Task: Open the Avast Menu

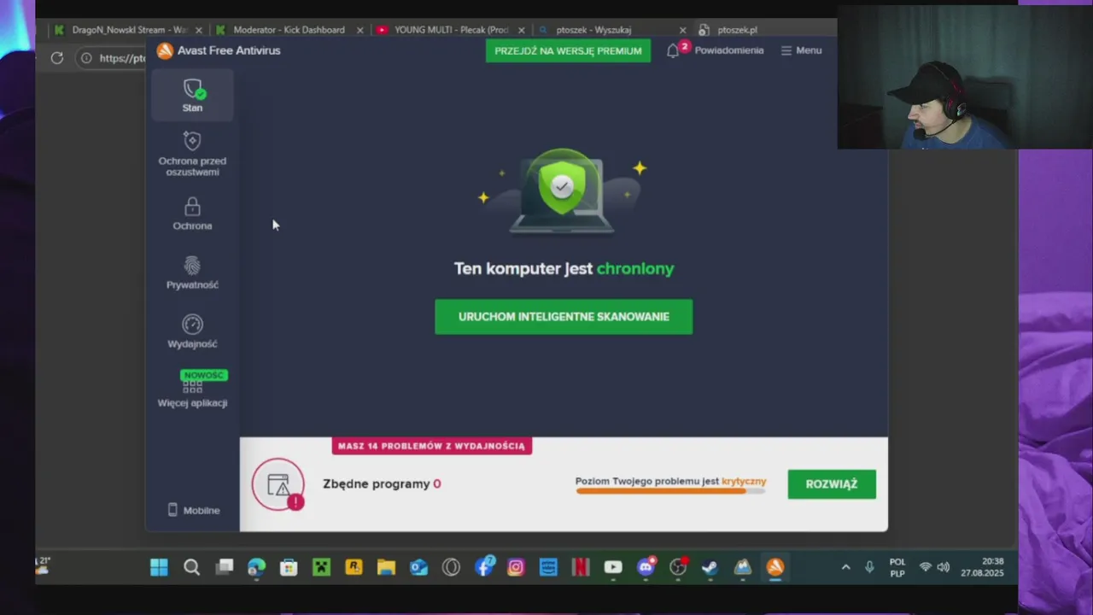Action: coord(801,50)
